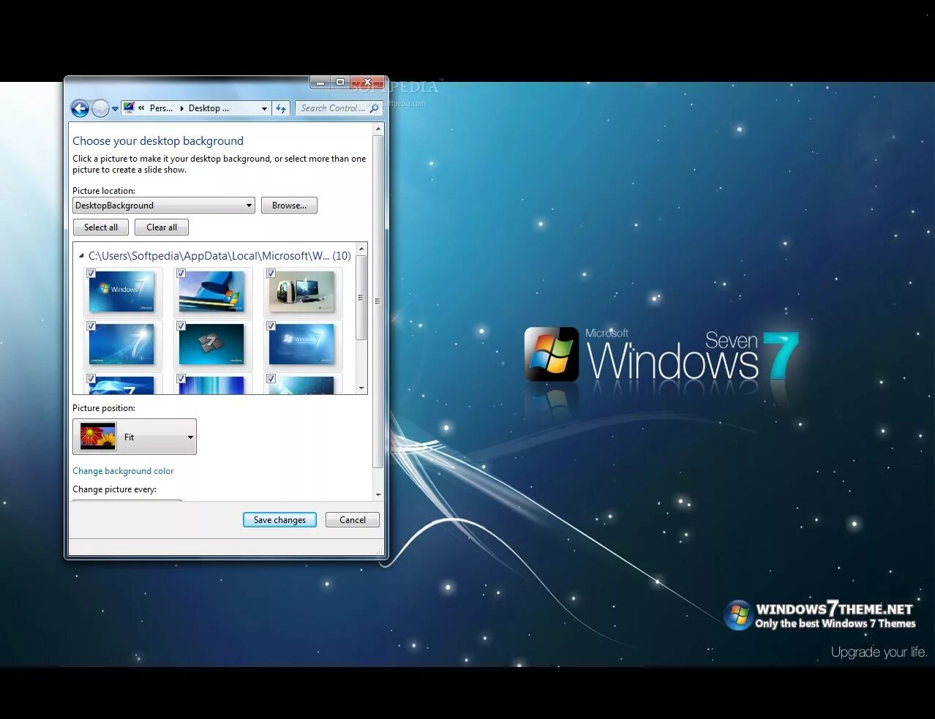Viewport: 935px width, 719px height.
Task: Open the Picture location combo box
Action: (163, 206)
